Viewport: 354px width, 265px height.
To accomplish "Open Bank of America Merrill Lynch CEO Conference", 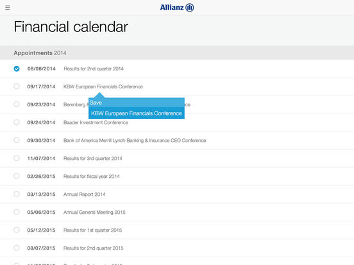I will (x=135, y=141).
